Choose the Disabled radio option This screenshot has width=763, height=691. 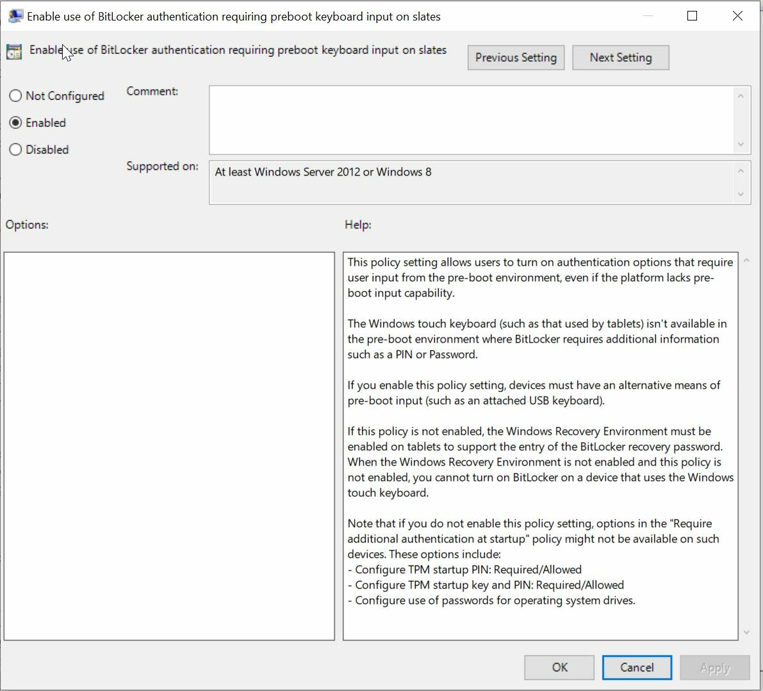coord(15,150)
